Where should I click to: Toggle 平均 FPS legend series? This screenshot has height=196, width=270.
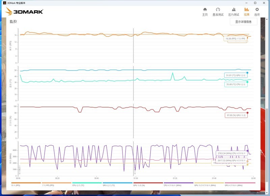(x=56, y=184)
